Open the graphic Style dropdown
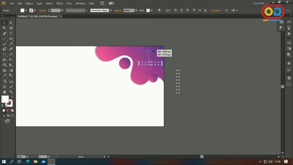293x165 pixels. (x=152, y=11)
